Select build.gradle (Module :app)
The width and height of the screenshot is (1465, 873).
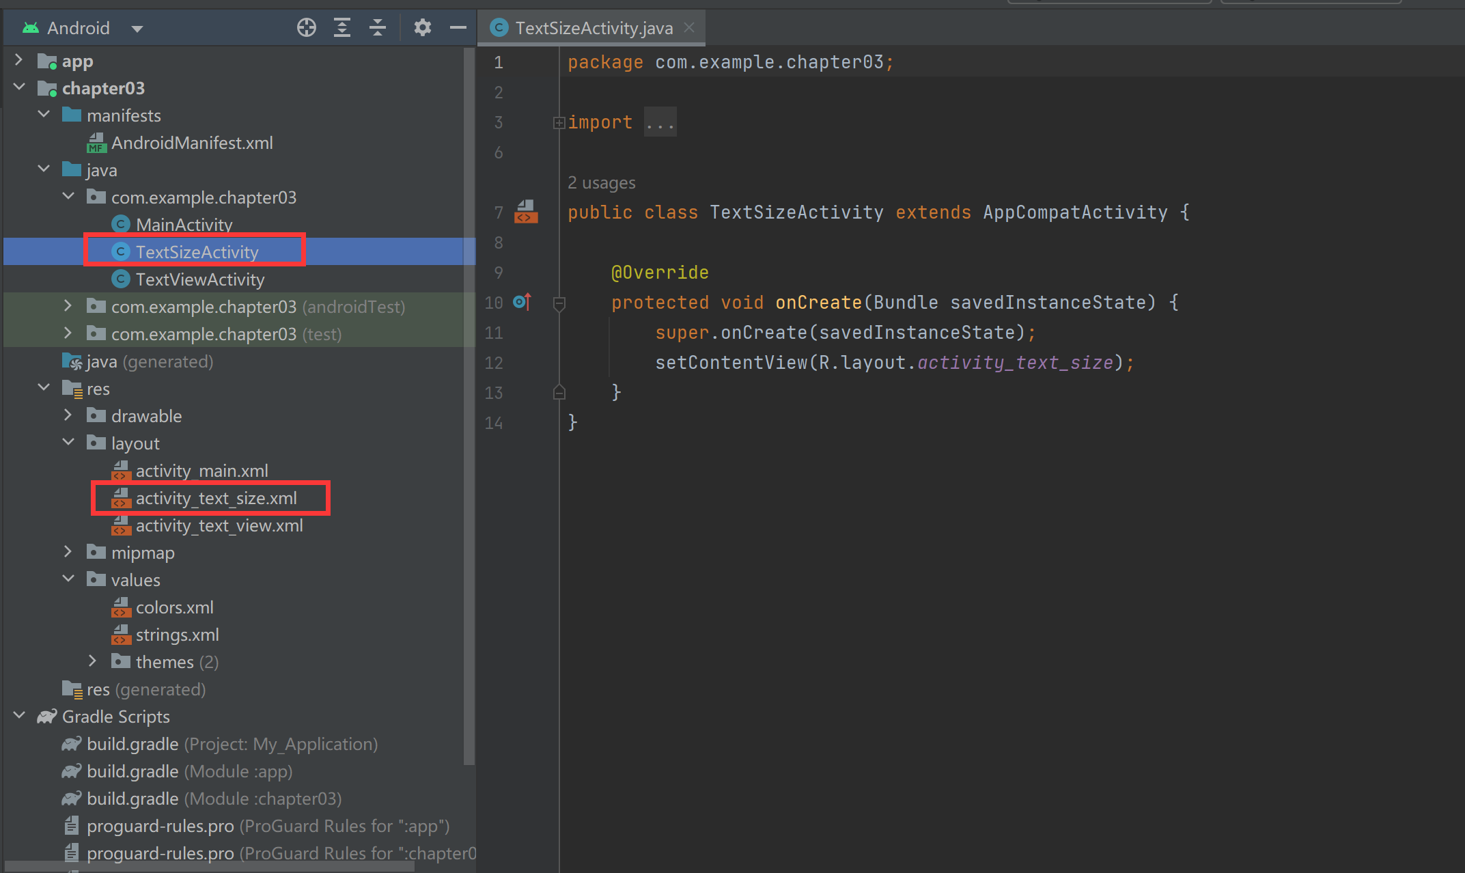click(x=189, y=771)
